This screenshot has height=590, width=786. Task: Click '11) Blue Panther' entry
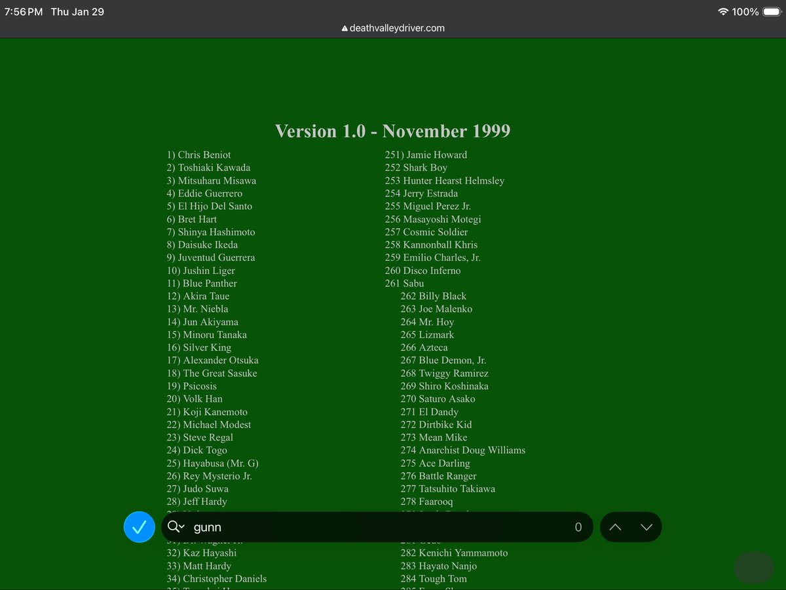point(202,283)
